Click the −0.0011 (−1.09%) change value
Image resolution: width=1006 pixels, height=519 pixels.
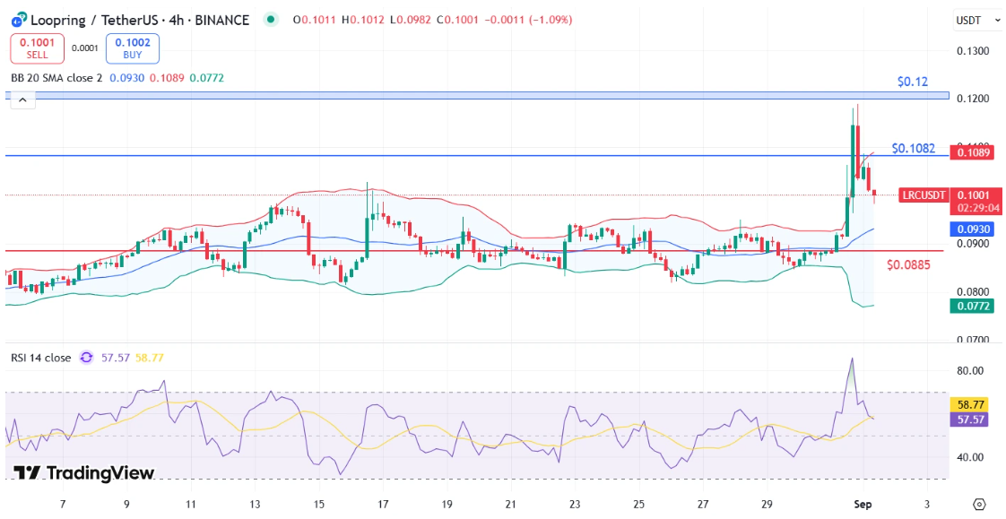click(528, 20)
